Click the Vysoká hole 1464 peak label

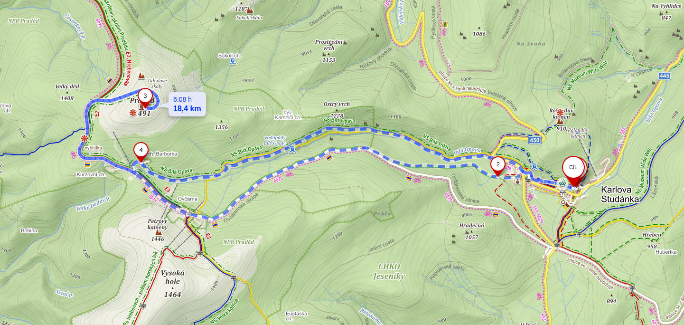(172, 284)
